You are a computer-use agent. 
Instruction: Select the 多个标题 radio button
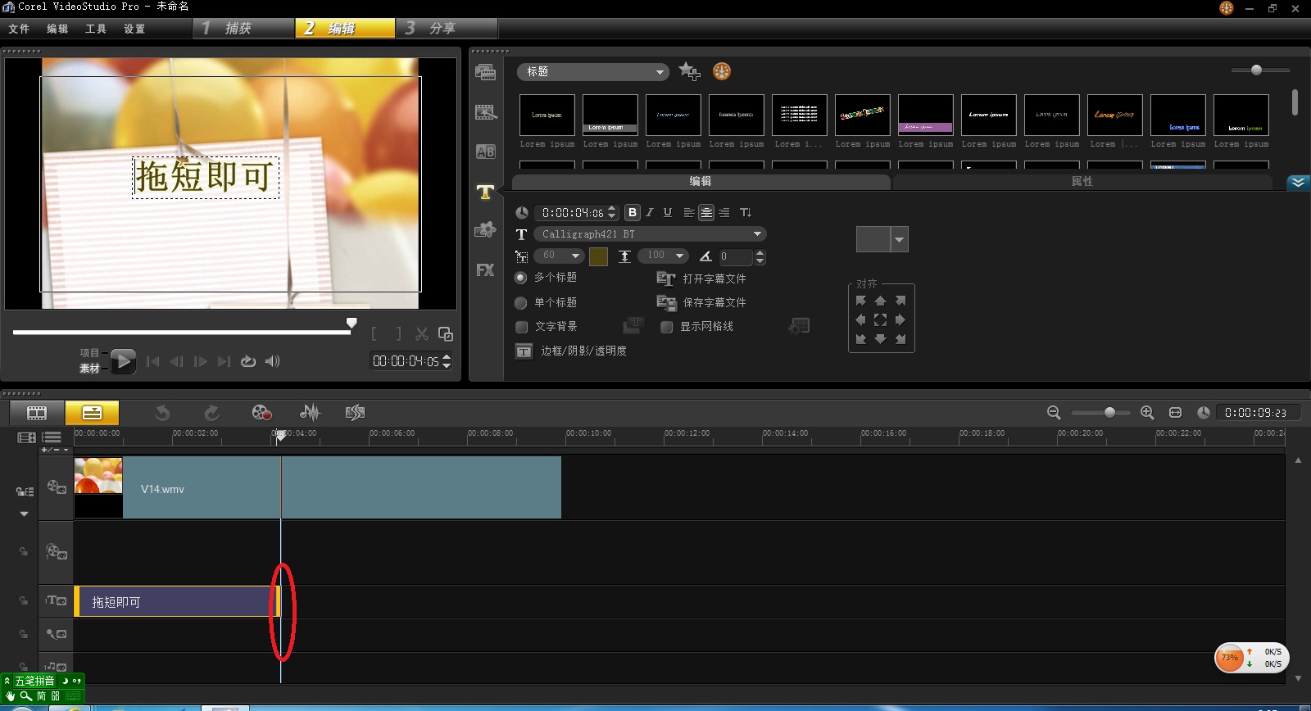(520, 278)
